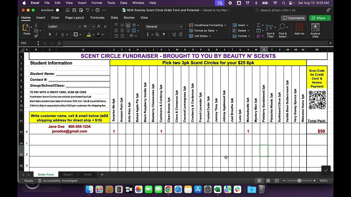Viewport: 351px width, 197px height.
Task: Expand the Format cells dropdown
Action: (x=241, y=36)
